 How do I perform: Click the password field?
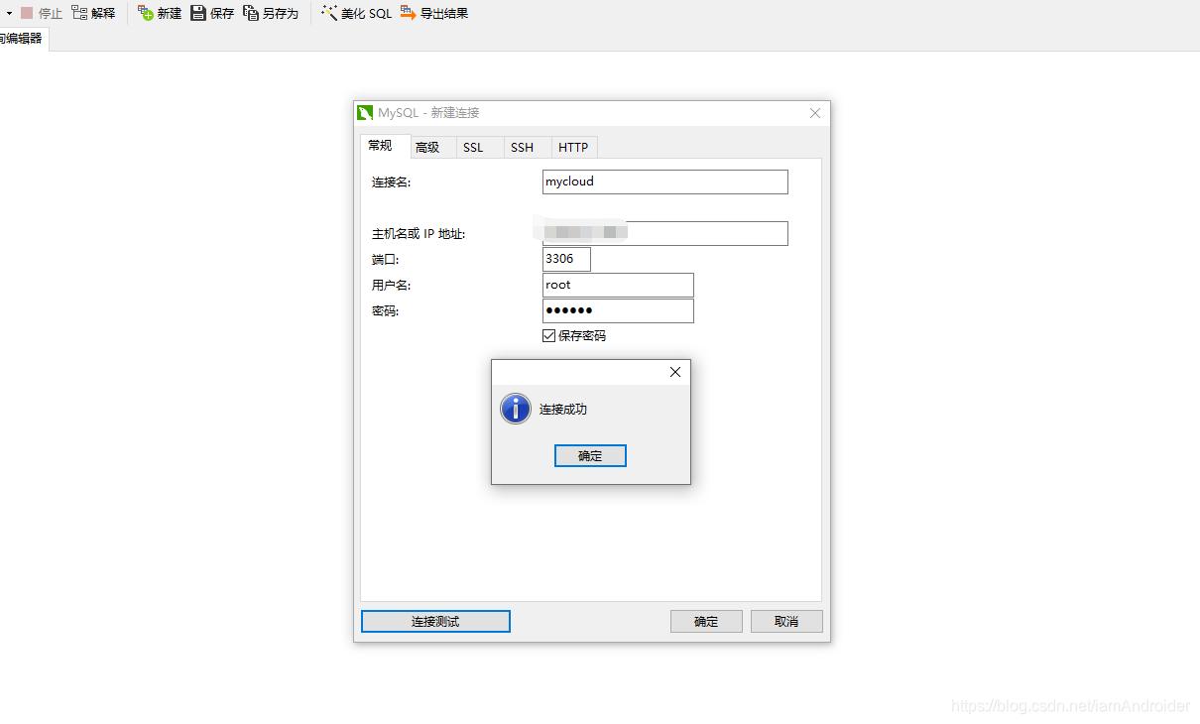tap(618, 310)
